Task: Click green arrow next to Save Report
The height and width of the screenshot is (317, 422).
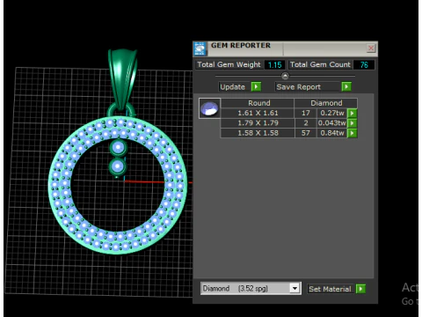Action: pyautogui.click(x=346, y=87)
